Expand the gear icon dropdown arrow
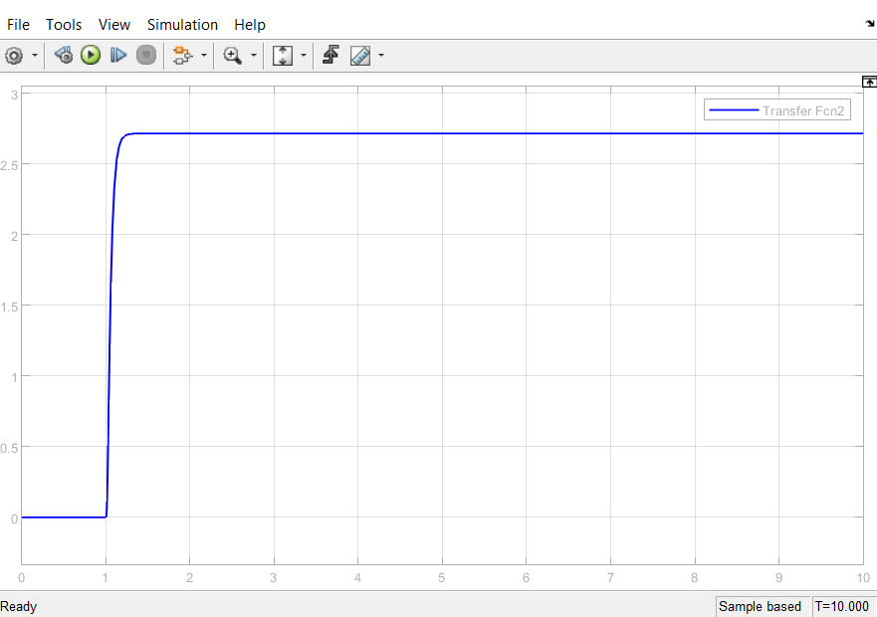Image resolution: width=877 pixels, height=617 pixels. click(35, 56)
